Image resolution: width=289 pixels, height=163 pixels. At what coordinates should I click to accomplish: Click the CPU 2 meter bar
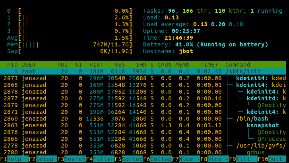click(x=70, y=24)
